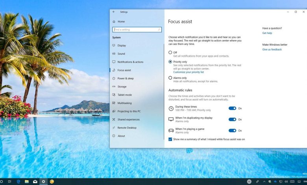Open the Power & sleep page
The image size is (307, 185).
point(126,78)
